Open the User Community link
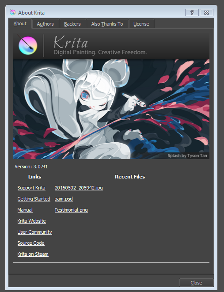This screenshot has width=224, height=292. tap(34, 232)
